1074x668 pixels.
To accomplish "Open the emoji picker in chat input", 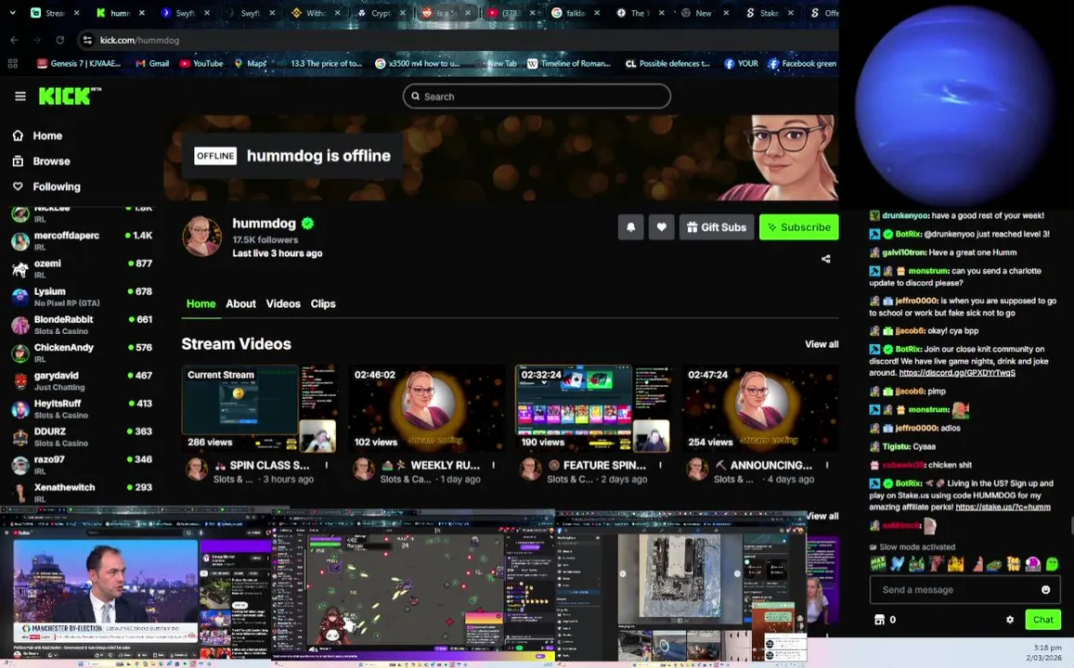I will pos(1046,589).
